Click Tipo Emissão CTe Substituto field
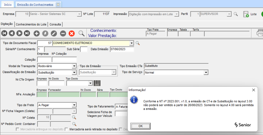The image size is (263, 135). click(176, 66)
